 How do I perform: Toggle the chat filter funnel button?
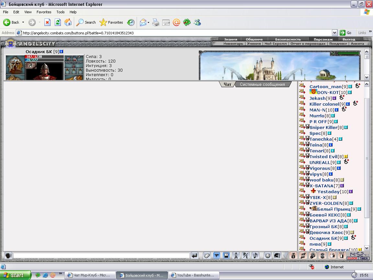coord(217,256)
